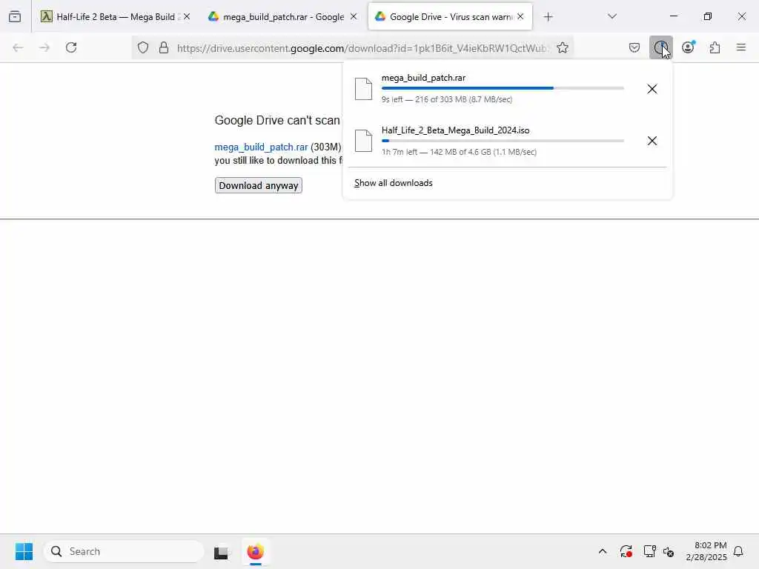Screen dimensions: 759x569
Task: Open Firefox from the taskbar
Action: 255,551
